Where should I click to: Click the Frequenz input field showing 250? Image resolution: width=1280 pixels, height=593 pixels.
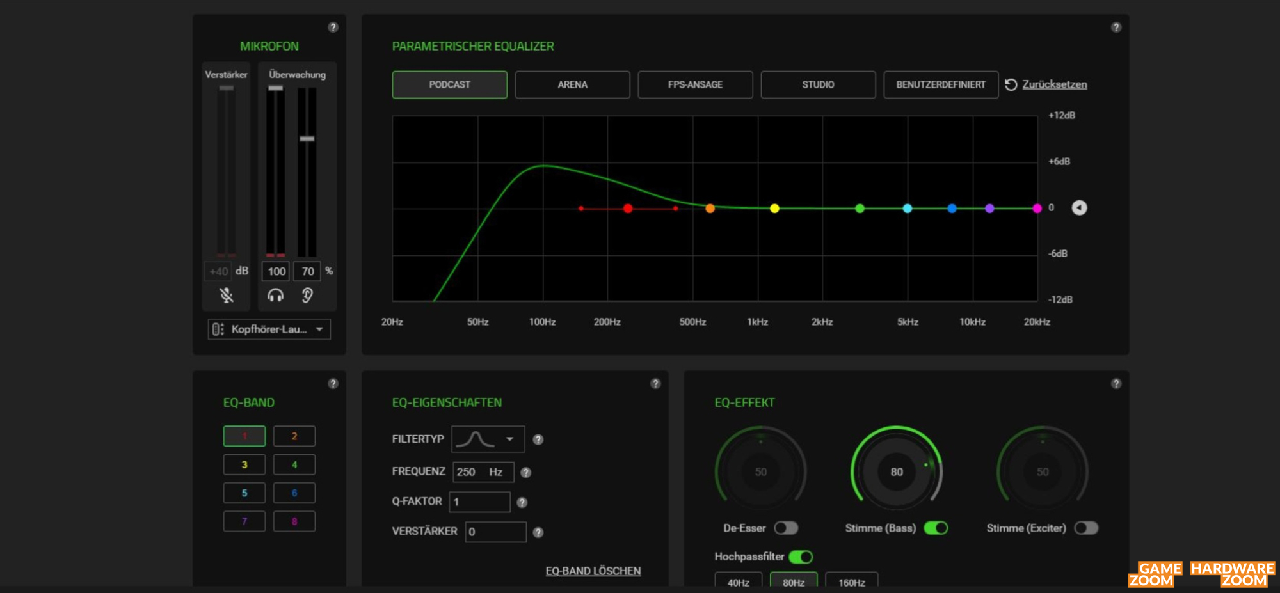coord(483,472)
